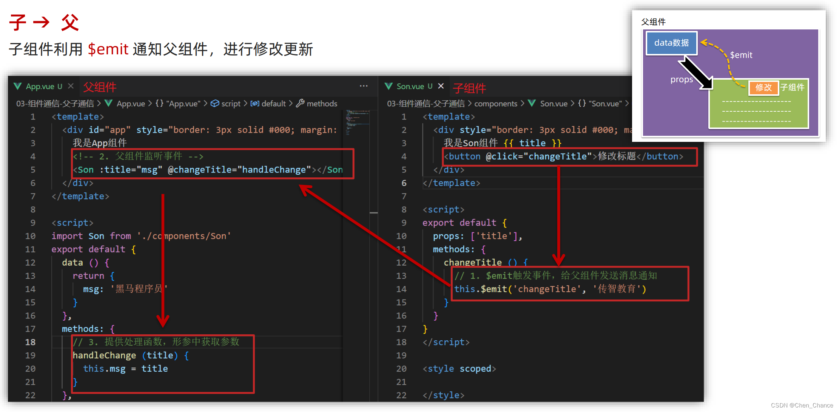Click "</script>" tag on Son.vue line 18

click(x=446, y=342)
